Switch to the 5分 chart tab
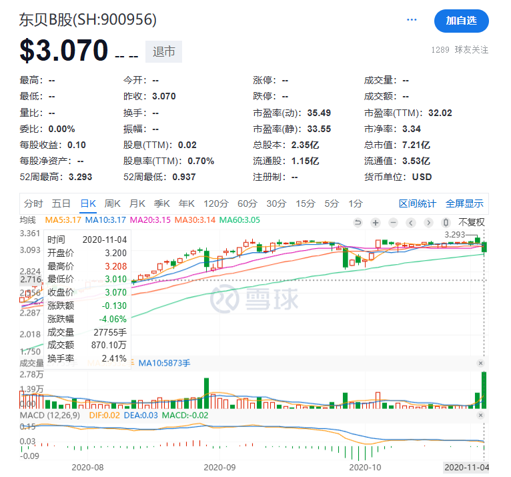 click(332, 203)
